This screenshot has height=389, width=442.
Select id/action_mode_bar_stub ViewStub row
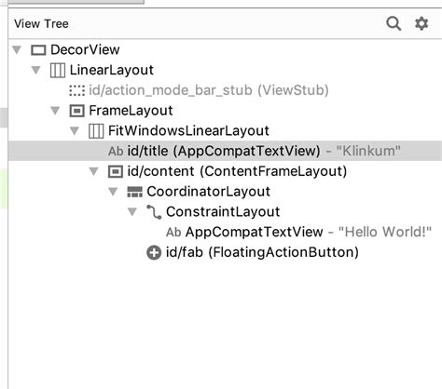(225, 90)
